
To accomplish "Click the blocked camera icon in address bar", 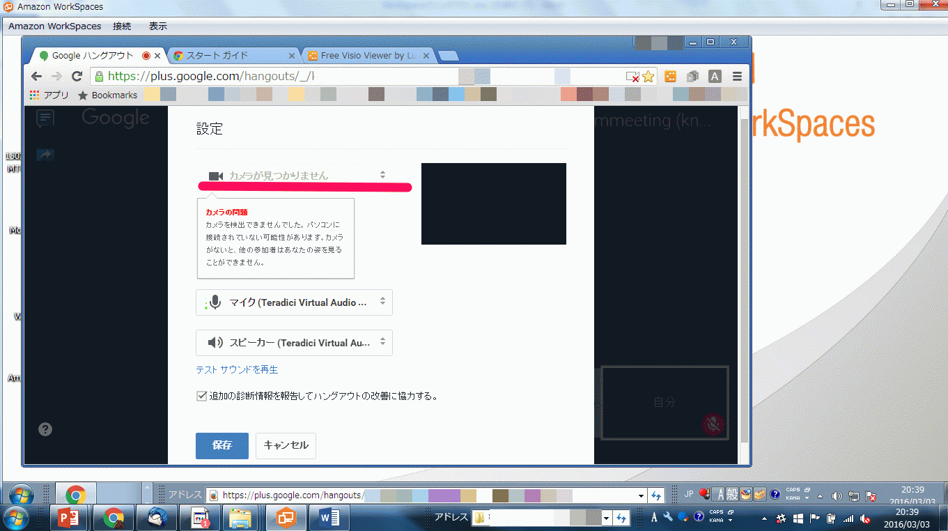I will click(632, 77).
